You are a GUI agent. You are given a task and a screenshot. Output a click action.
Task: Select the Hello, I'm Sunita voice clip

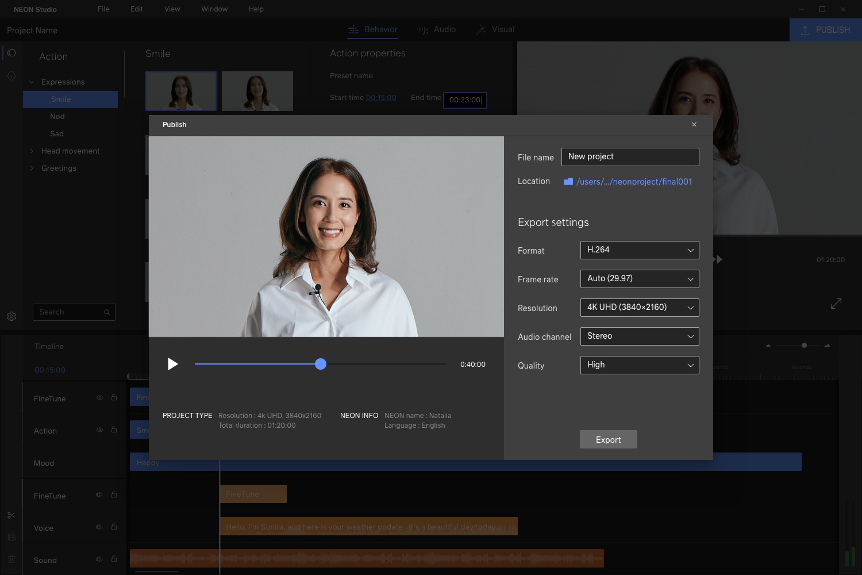click(369, 527)
